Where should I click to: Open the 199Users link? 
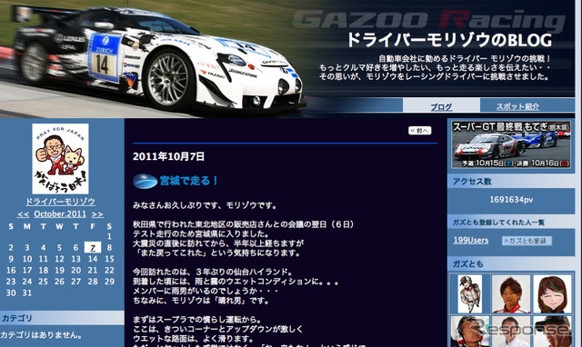[x=471, y=240]
